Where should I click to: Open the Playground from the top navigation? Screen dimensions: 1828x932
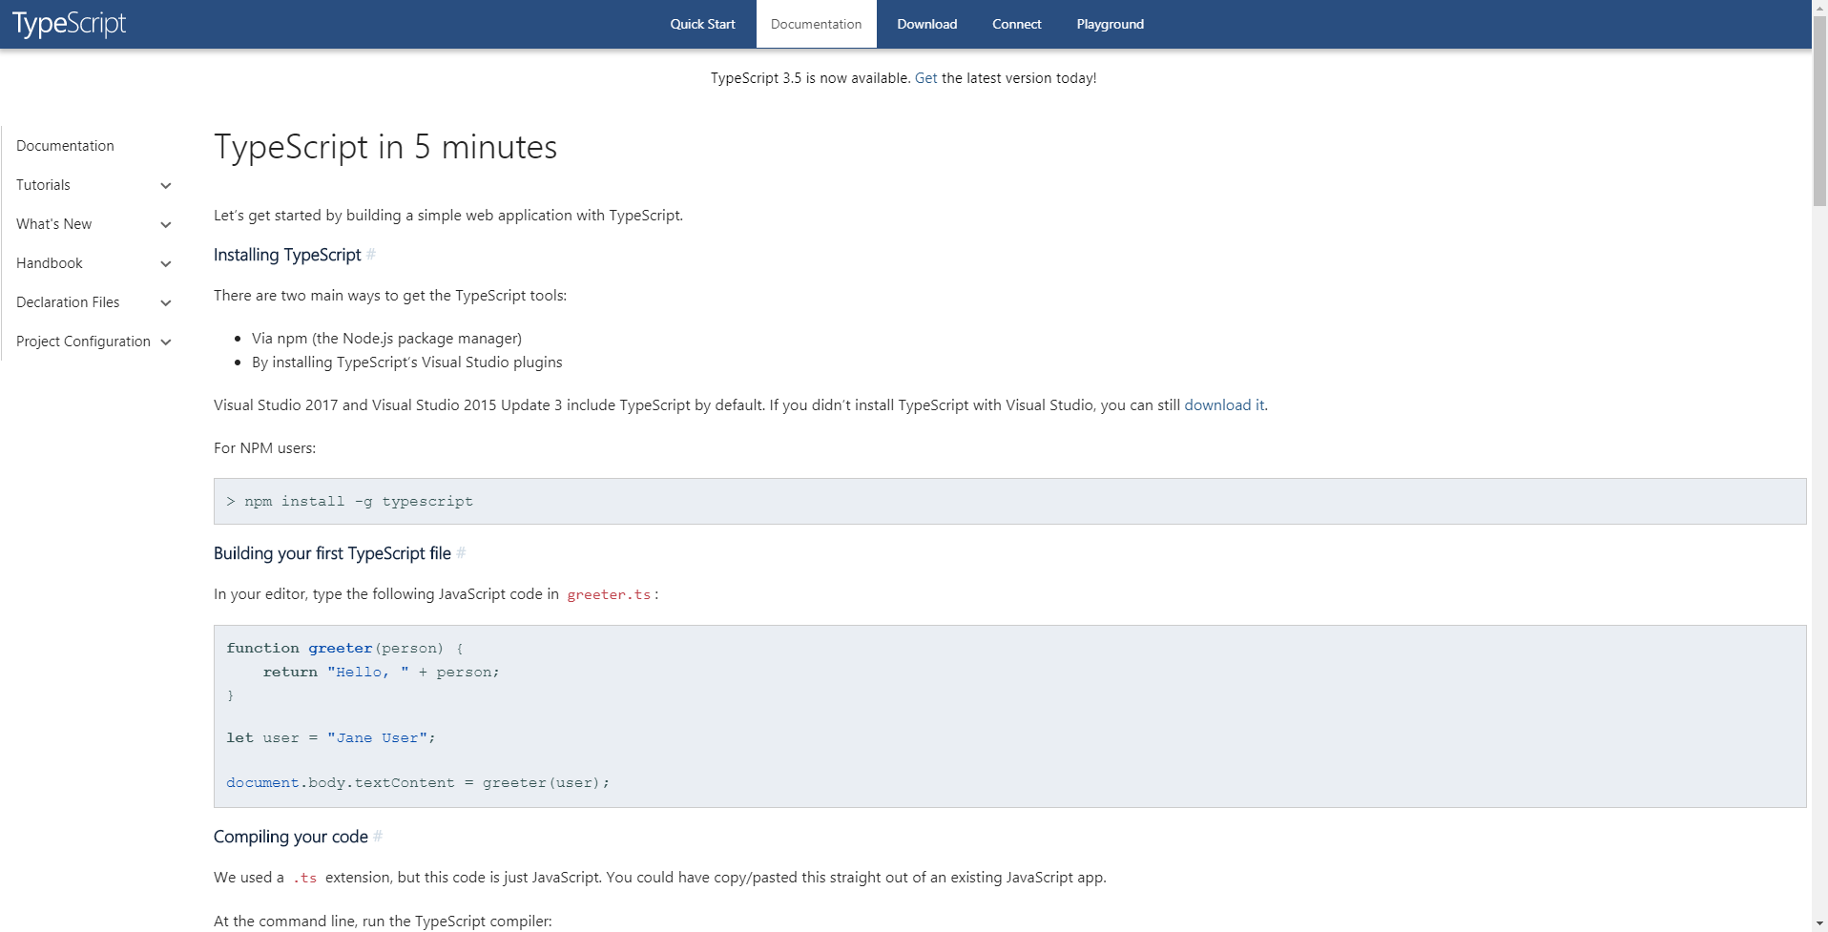tap(1110, 23)
